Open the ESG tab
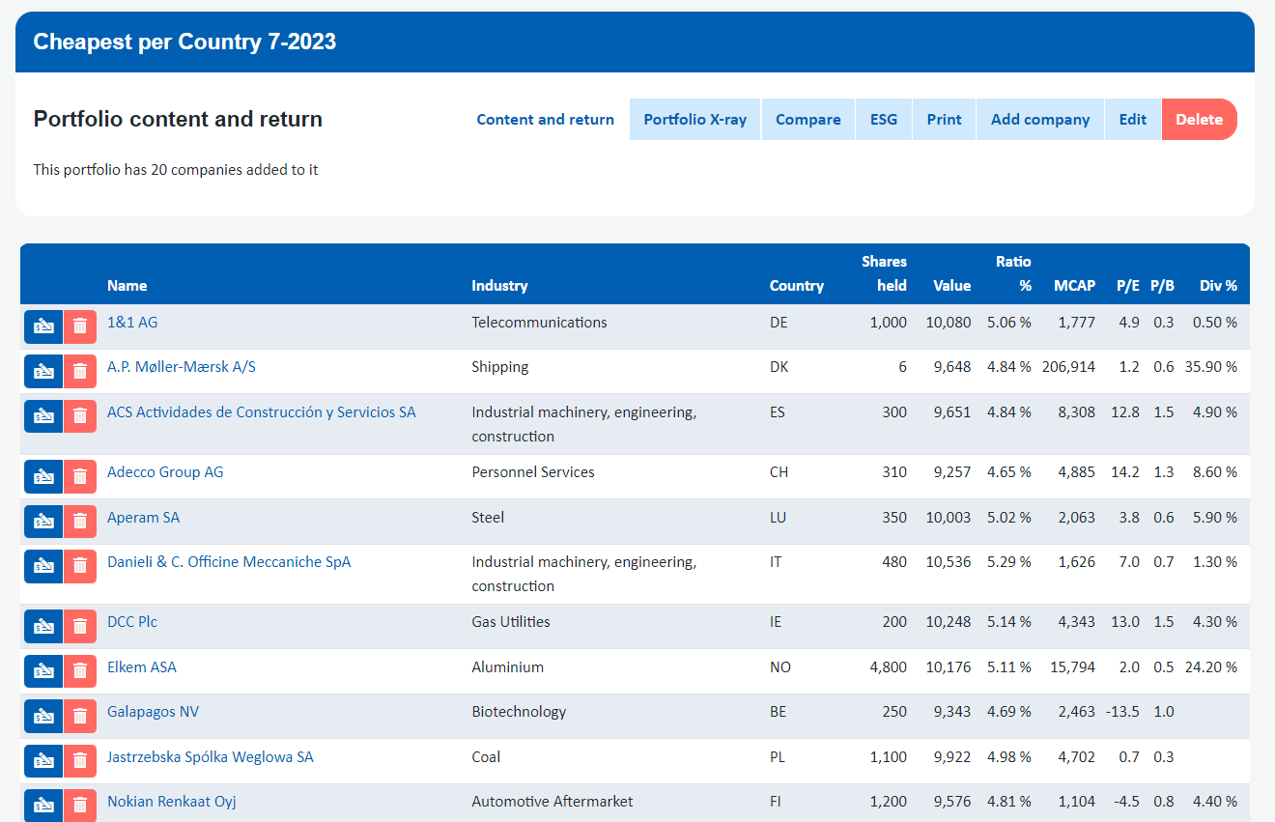This screenshot has width=1275, height=822. pos(884,120)
